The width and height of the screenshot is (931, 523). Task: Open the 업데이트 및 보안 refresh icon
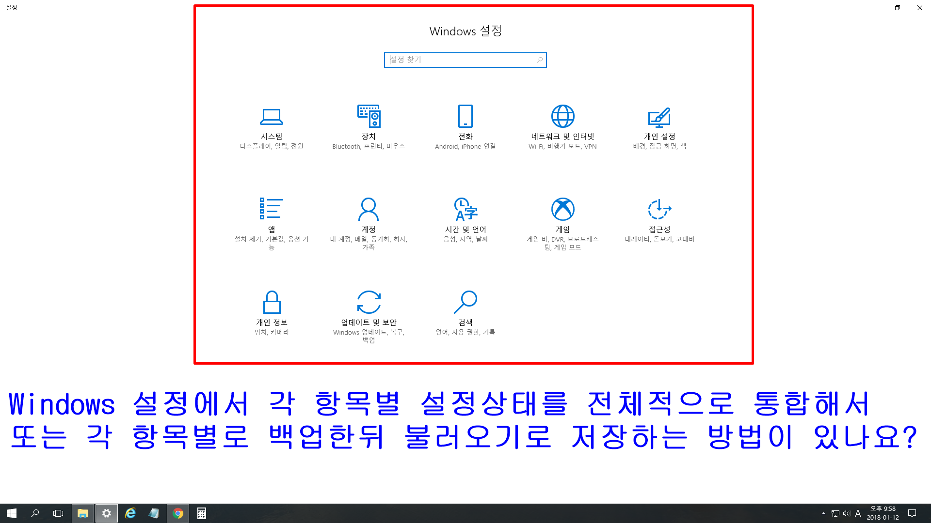[369, 302]
